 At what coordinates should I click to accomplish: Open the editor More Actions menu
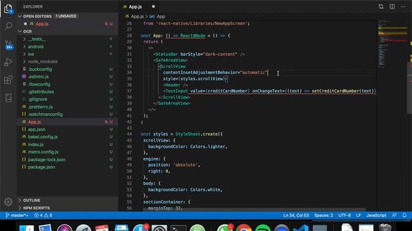[x=403, y=6]
